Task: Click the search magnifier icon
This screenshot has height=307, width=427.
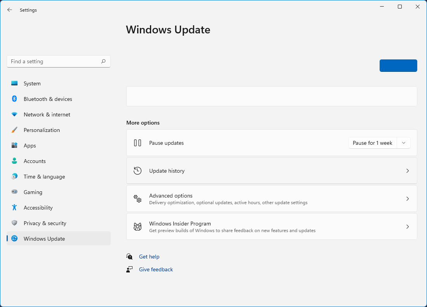Action: [x=103, y=61]
